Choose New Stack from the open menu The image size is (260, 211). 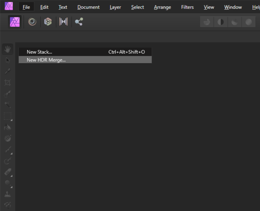click(39, 52)
